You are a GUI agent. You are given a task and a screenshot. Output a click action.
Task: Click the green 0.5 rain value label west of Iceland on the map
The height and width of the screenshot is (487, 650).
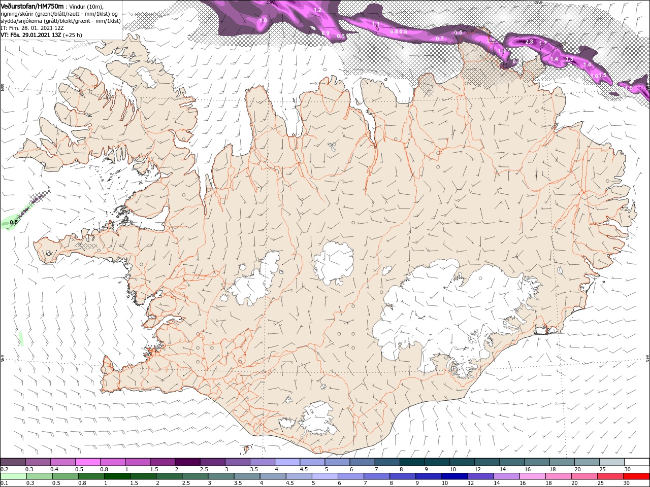(x=14, y=222)
